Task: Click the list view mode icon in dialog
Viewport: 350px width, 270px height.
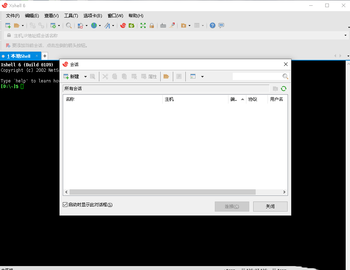Action: coord(193,76)
